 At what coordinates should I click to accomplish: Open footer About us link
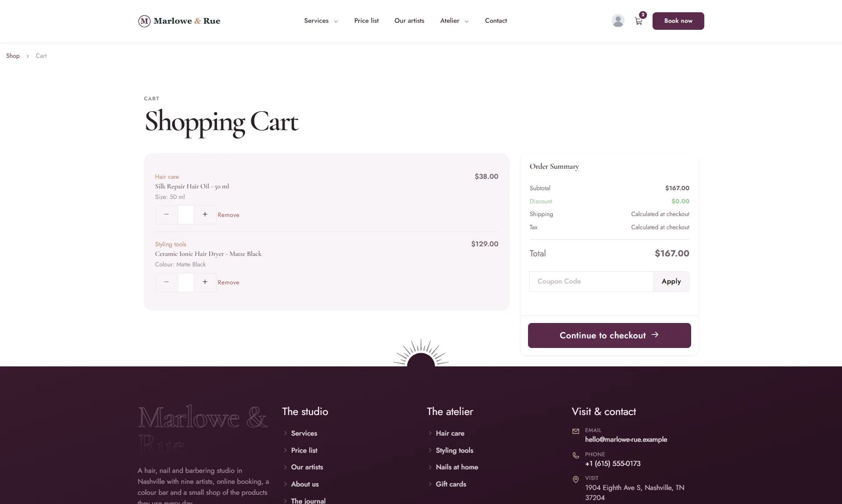pyautogui.click(x=305, y=484)
